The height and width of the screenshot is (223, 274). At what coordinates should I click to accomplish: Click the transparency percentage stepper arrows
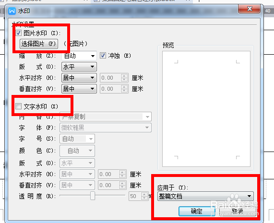tap(144, 196)
